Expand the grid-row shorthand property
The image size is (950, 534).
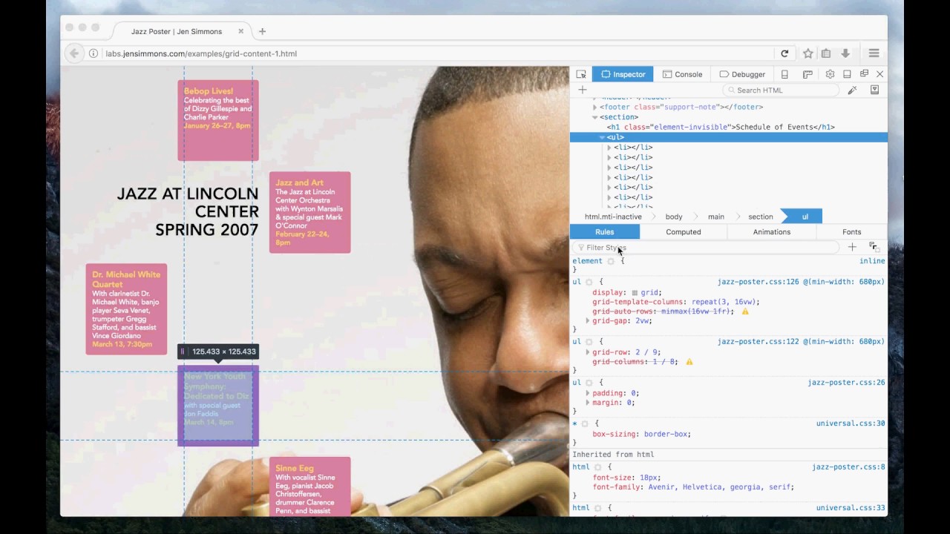tap(588, 352)
